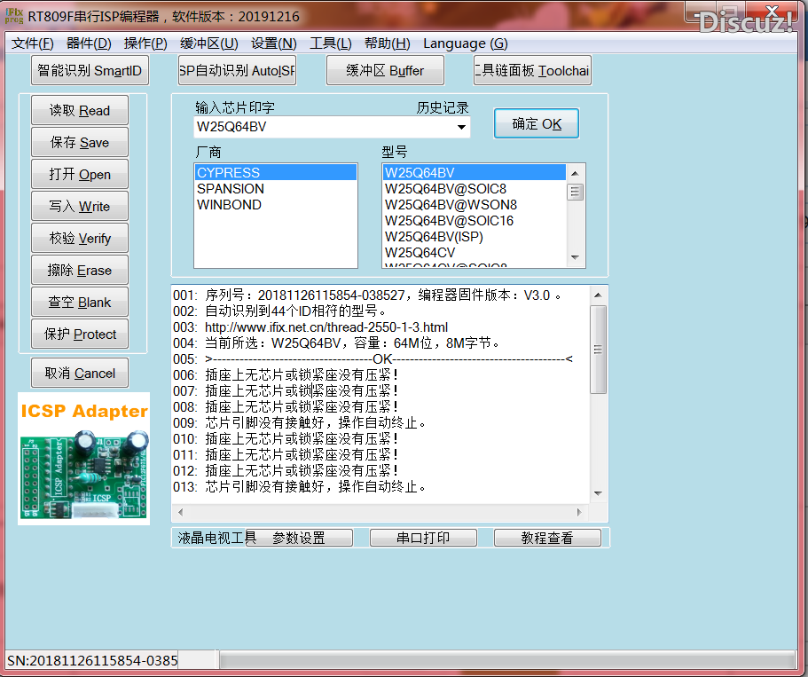808x677 pixels.
Task: Open the 文件(F) menu
Action: click(x=30, y=43)
